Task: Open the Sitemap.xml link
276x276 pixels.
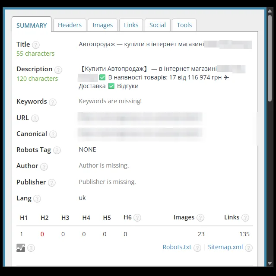Action: [x=225, y=247]
